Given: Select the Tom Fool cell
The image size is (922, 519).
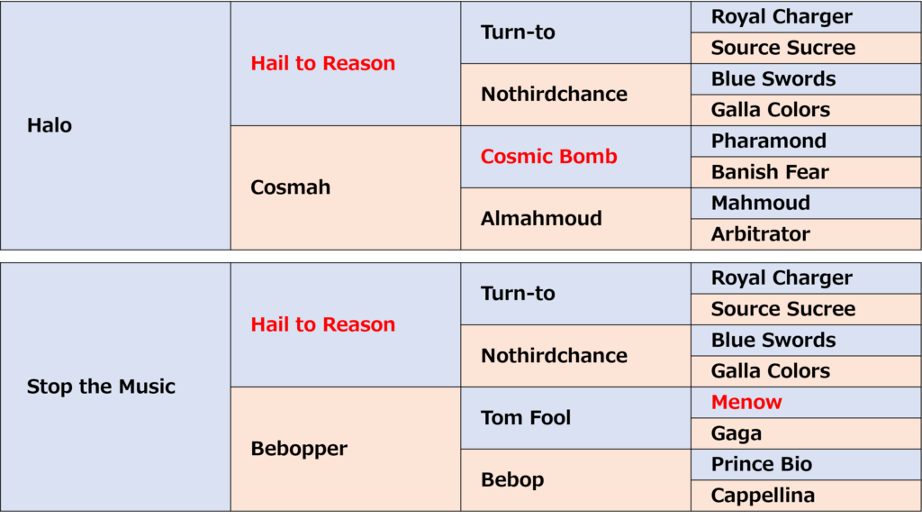Looking at the screenshot, I should [x=575, y=418].
